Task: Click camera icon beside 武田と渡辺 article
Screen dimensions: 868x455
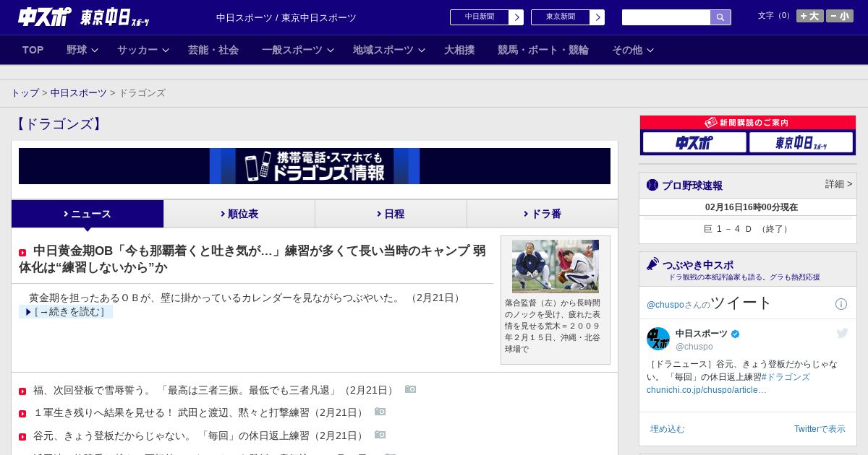Action: (380, 412)
